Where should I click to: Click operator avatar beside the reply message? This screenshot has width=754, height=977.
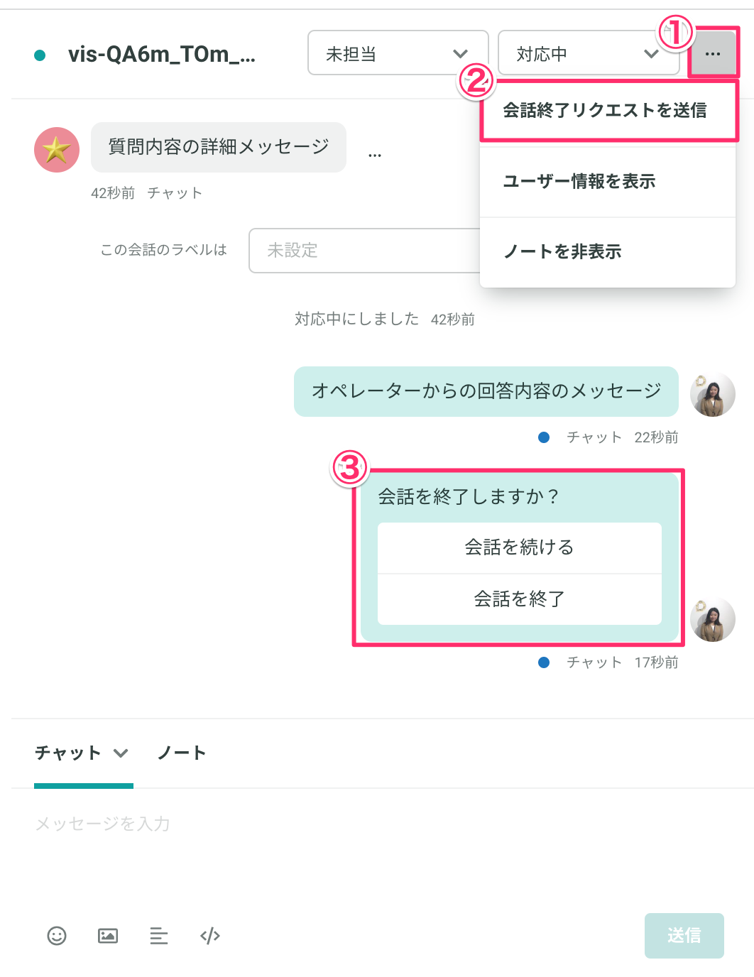(713, 394)
